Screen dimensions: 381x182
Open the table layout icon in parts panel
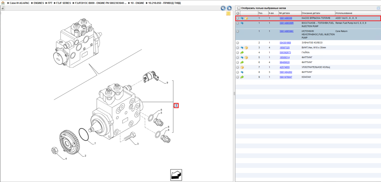click(378, 8)
